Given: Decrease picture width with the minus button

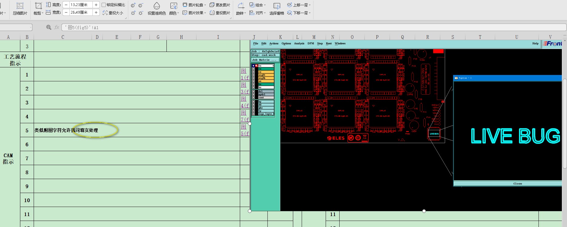Looking at the screenshot, I should pos(66,12).
